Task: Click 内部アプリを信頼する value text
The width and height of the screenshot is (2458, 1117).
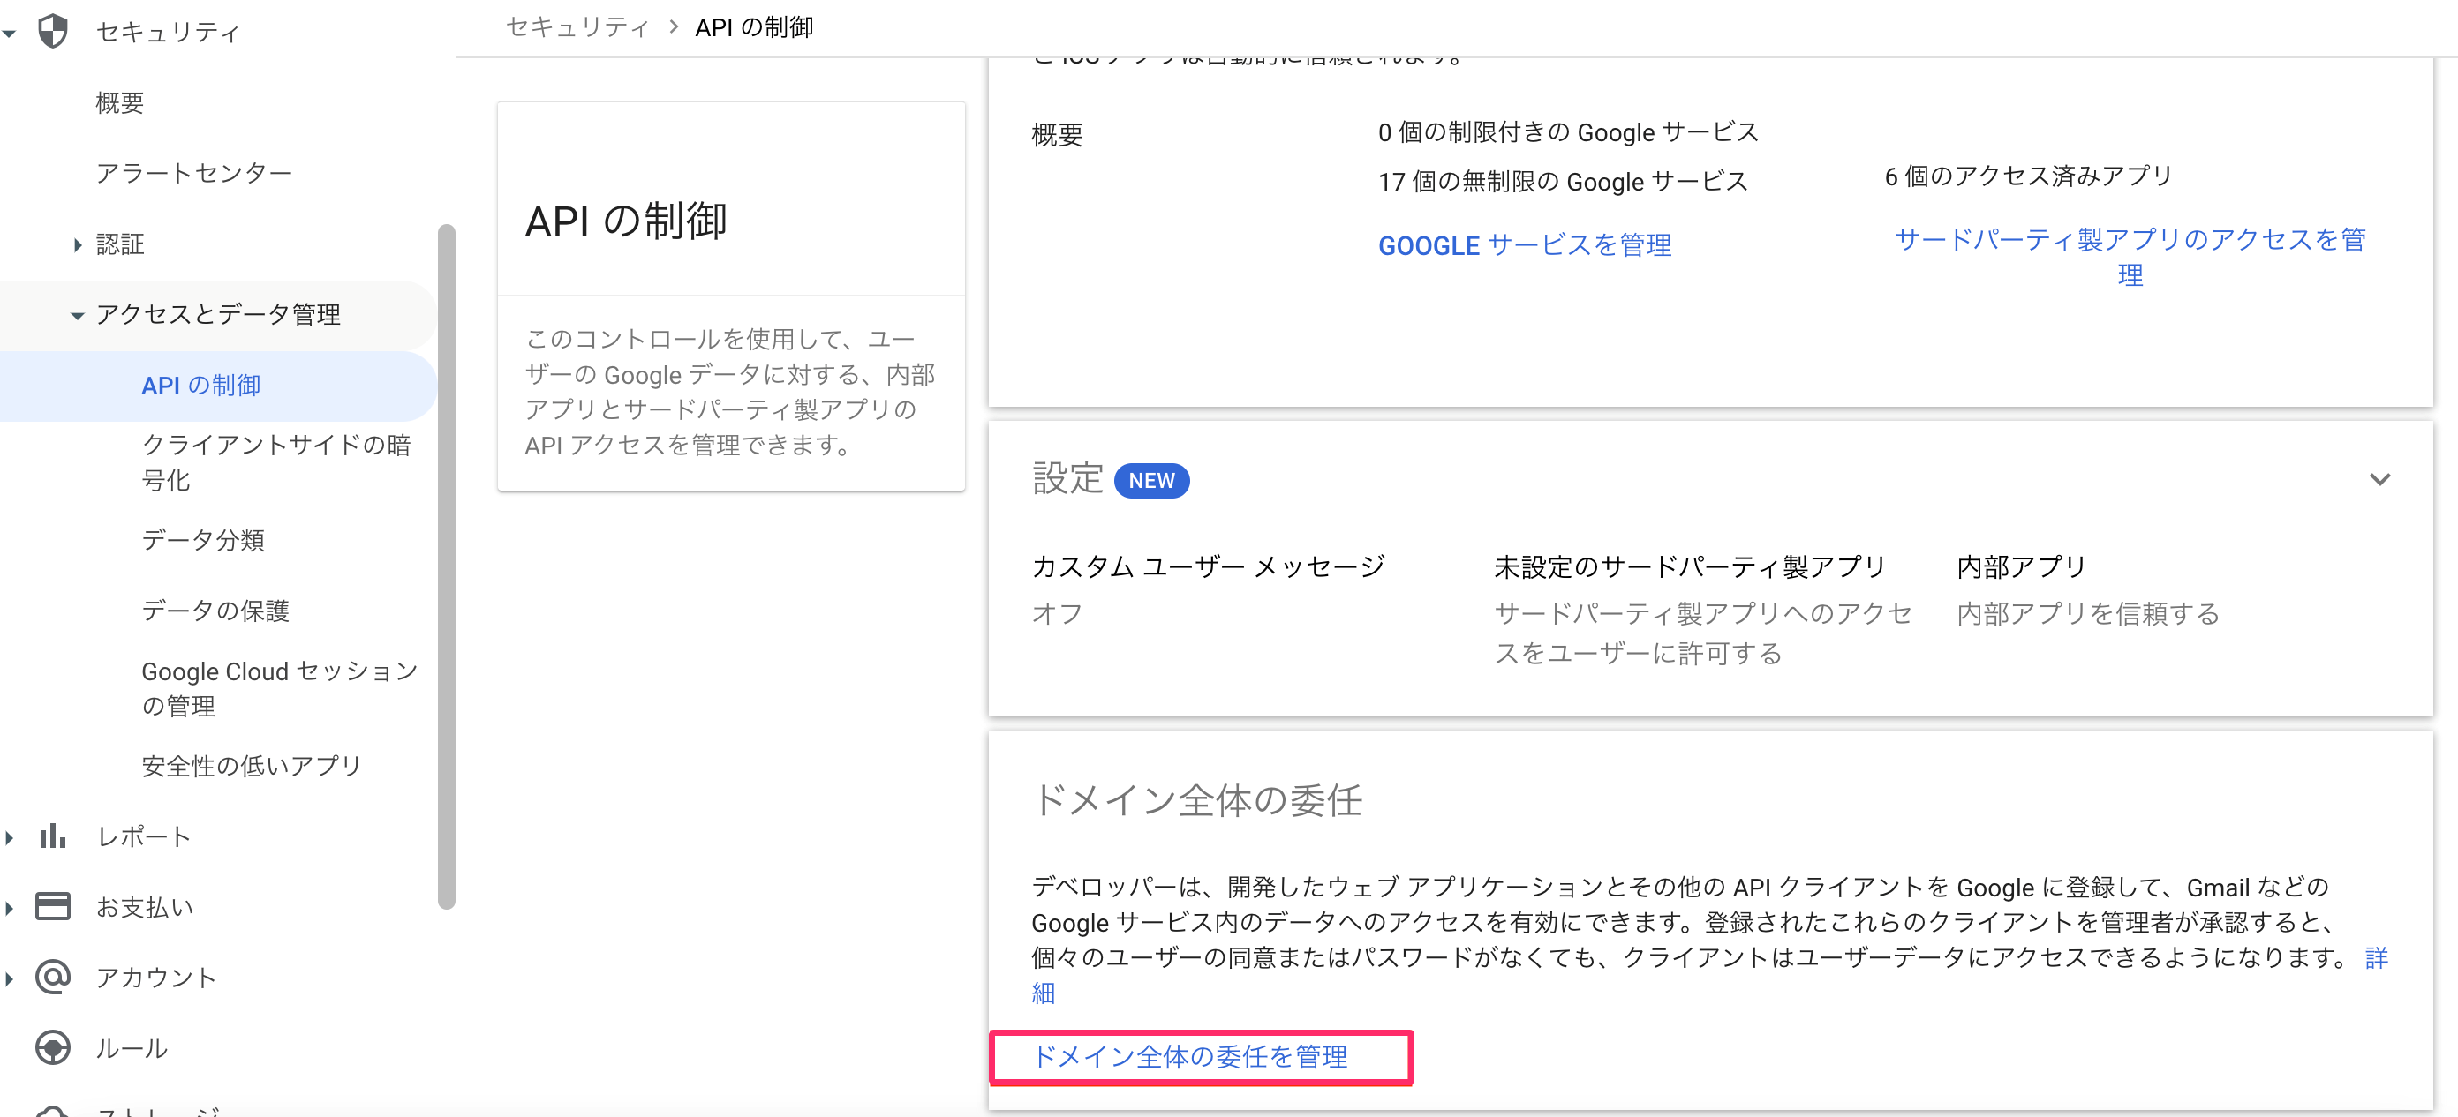Action: click(2089, 613)
